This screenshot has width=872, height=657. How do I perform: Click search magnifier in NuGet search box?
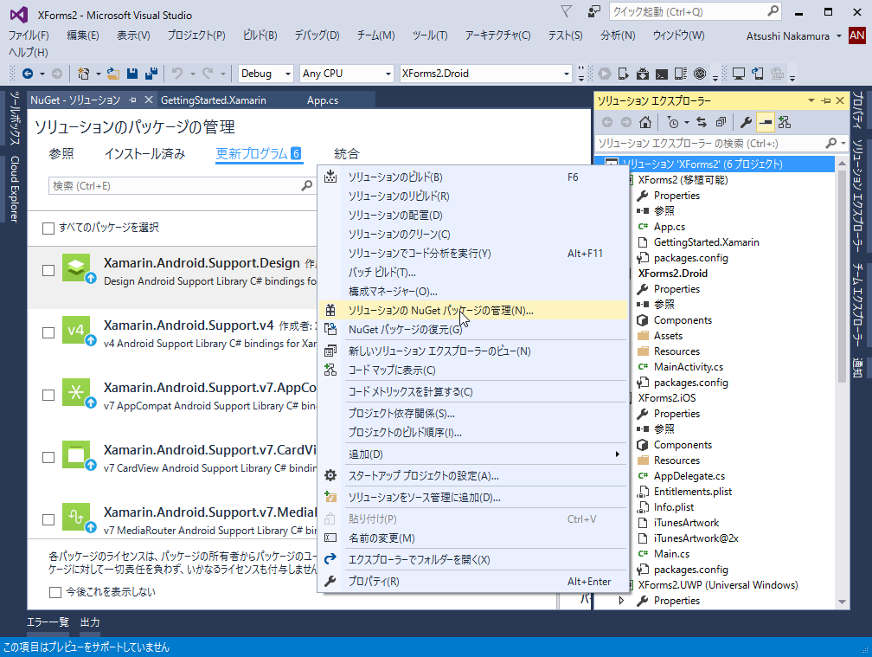[306, 186]
